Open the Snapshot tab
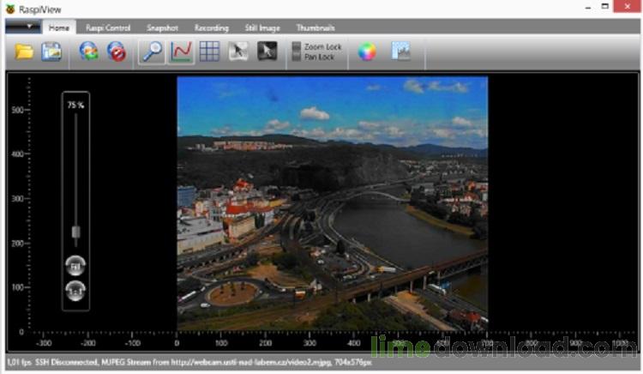643x374 pixels. point(162,27)
